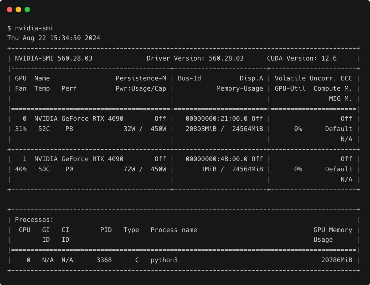Click the "31%" fan speed value

(21, 129)
